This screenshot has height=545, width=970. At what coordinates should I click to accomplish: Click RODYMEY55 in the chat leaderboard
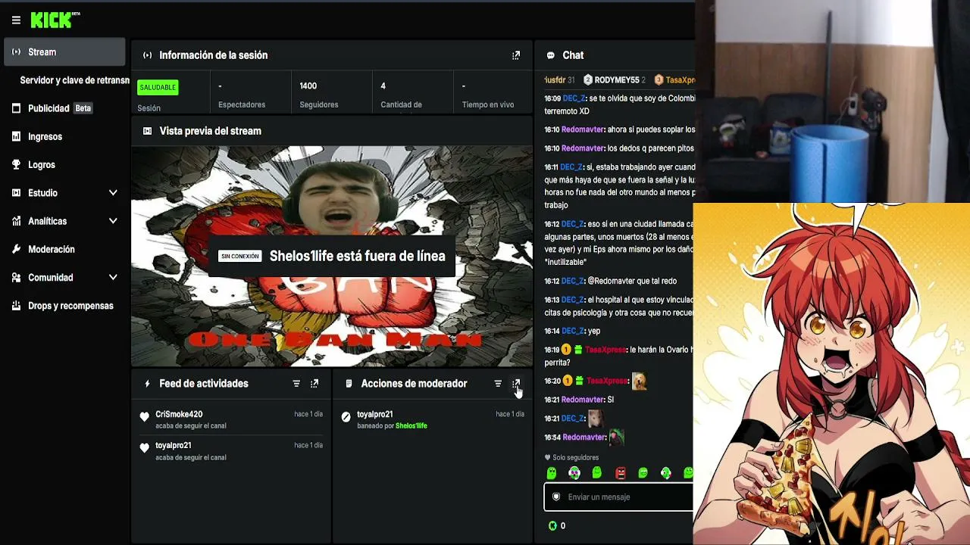pos(616,80)
